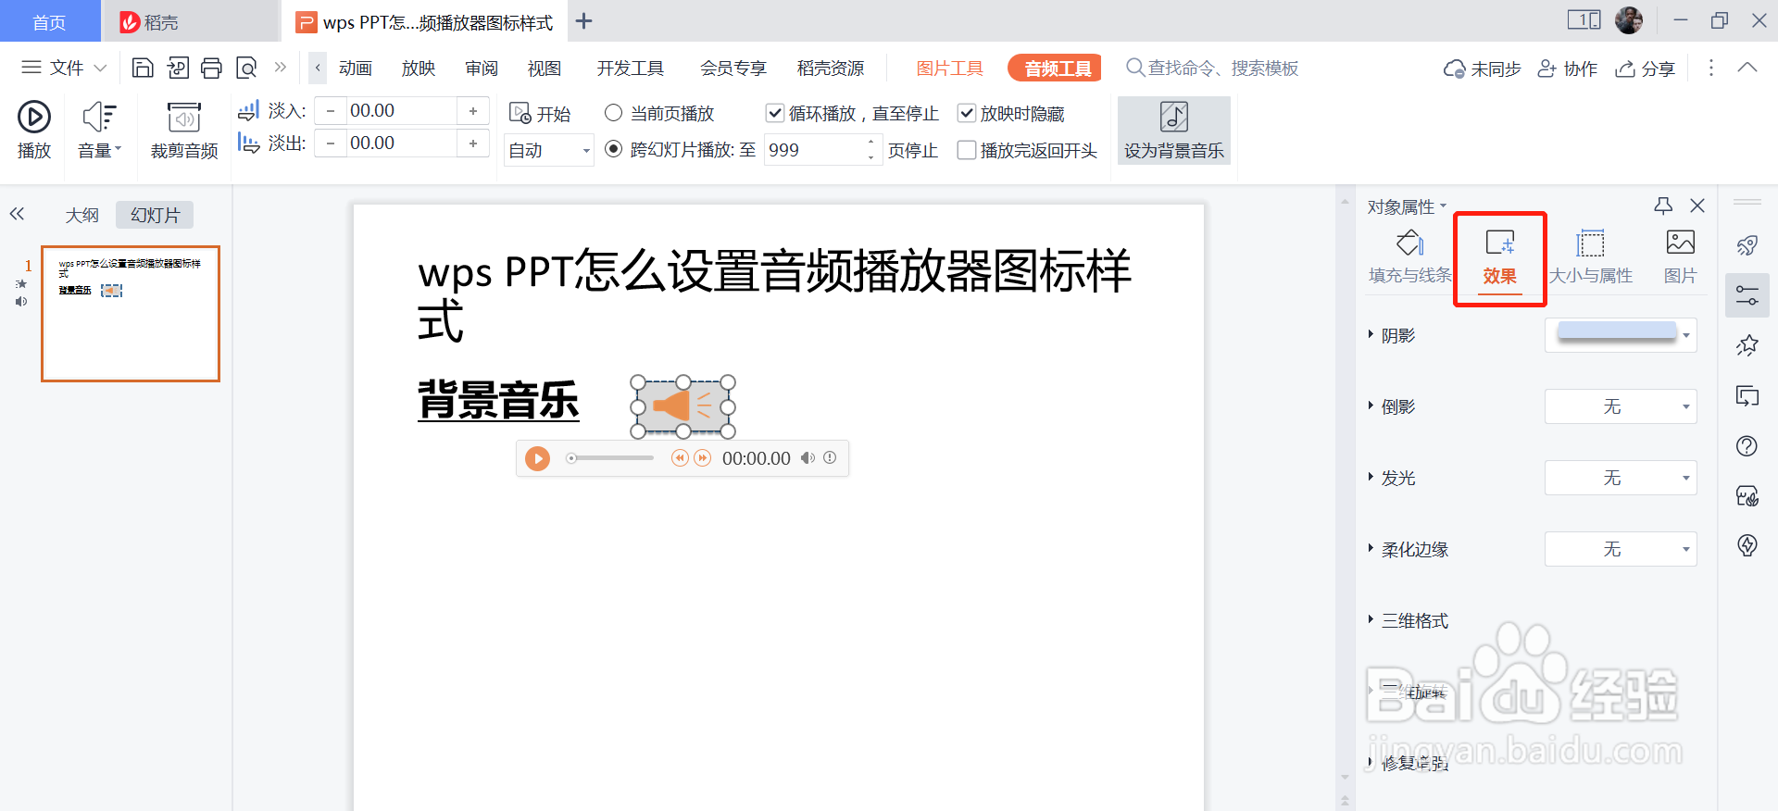The height and width of the screenshot is (811, 1778).
Task: Open the Fill and Line (填充与线条) tab
Action: click(1410, 256)
